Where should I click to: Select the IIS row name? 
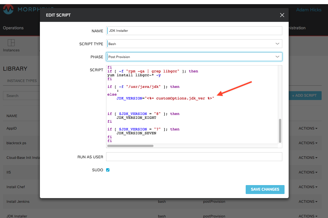9,172
